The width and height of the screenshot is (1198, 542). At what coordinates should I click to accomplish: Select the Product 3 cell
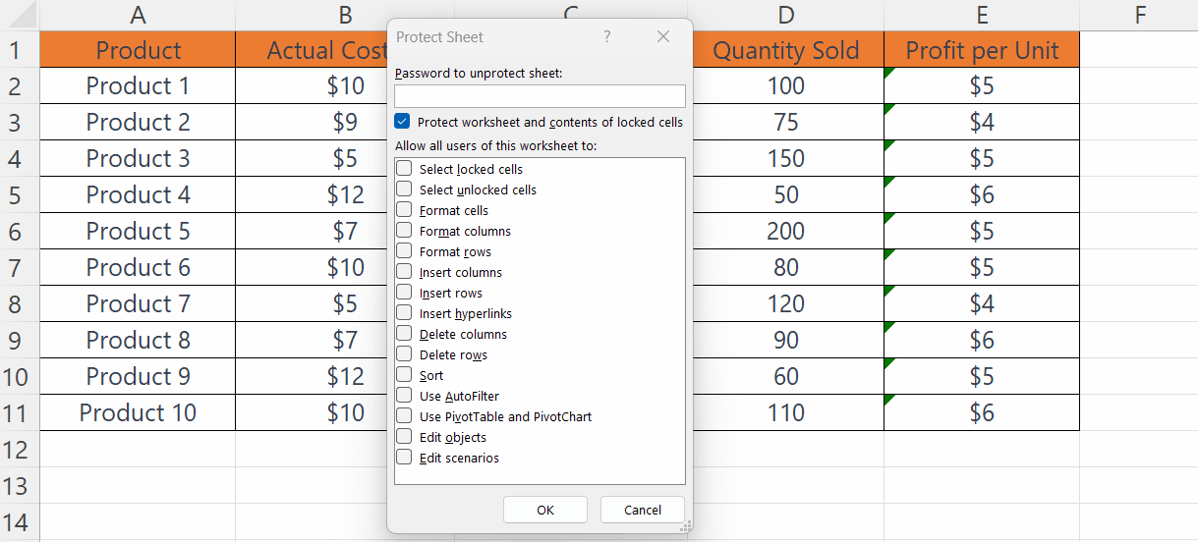(x=138, y=159)
